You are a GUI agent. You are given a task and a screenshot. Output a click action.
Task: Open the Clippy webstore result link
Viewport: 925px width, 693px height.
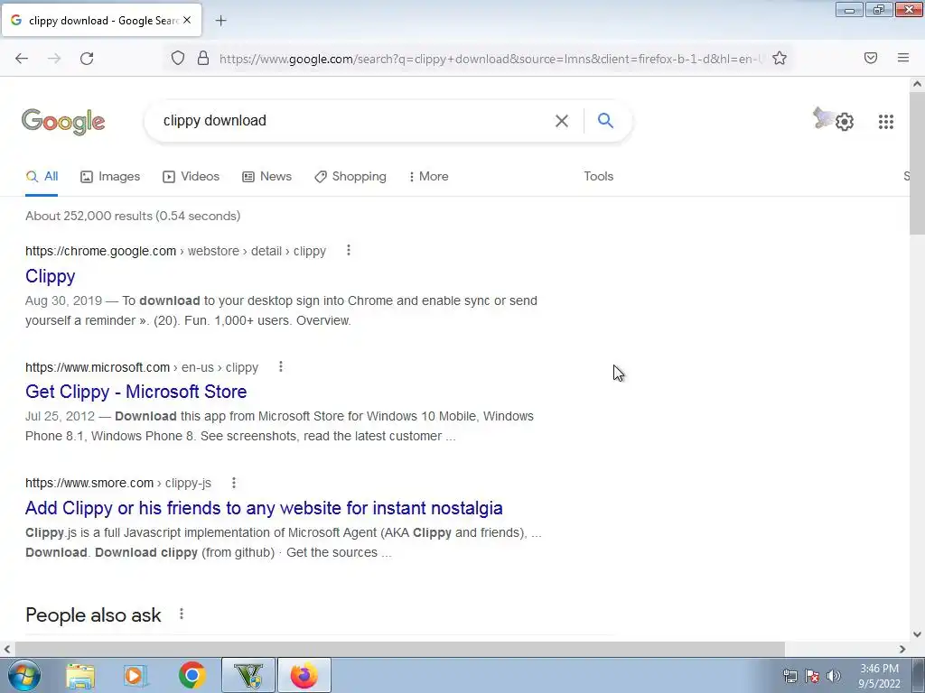click(x=51, y=276)
